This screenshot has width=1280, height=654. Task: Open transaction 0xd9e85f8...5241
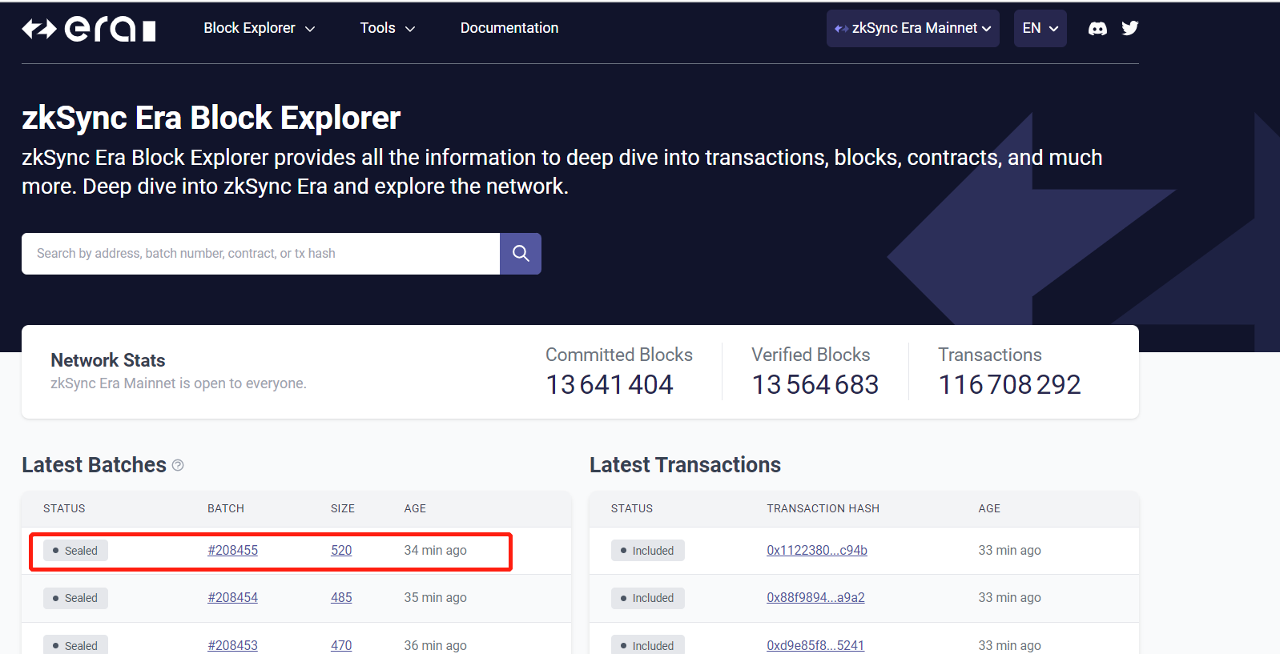coord(815,645)
